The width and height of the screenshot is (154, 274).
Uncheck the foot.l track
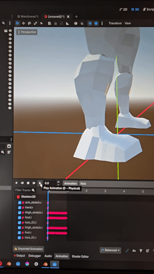point(20,217)
